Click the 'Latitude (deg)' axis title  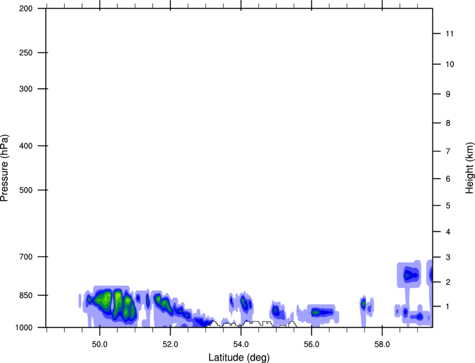pyautogui.click(x=239, y=357)
